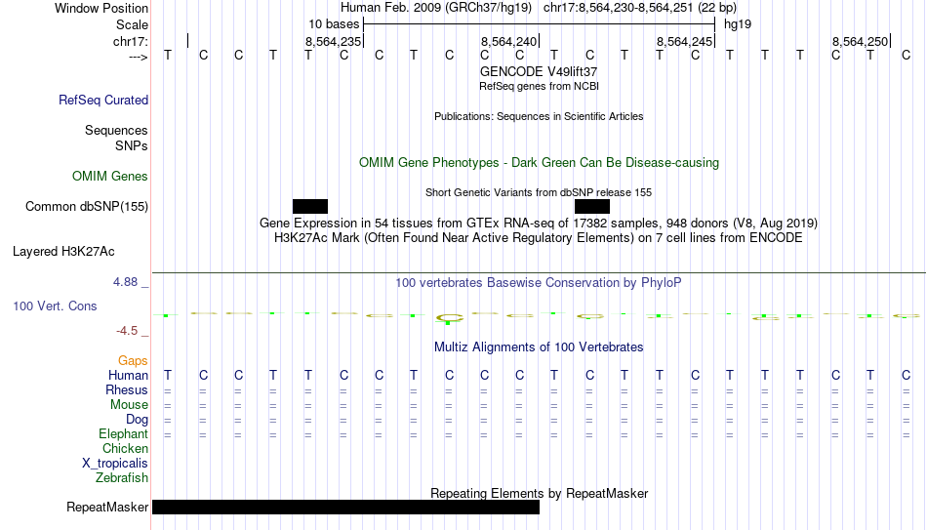Click the black RepeatMasker element bar
This screenshot has width=927, height=530.
(x=345, y=507)
